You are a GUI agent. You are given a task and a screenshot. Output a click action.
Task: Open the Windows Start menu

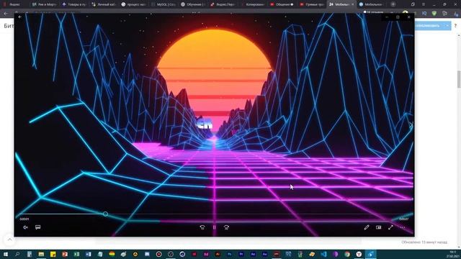[5, 254]
